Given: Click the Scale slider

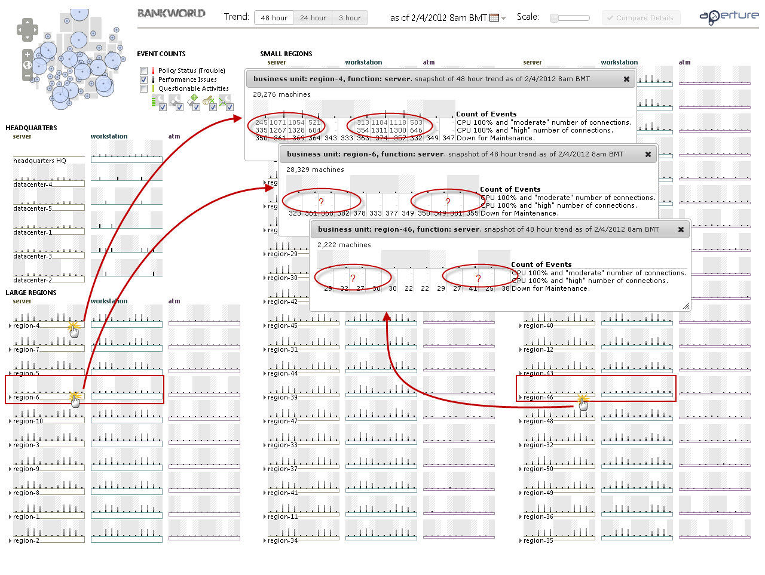Looking at the screenshot, I should (570, 18).
